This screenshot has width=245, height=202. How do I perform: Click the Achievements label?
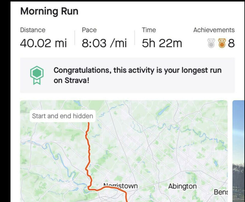[214, 30]
